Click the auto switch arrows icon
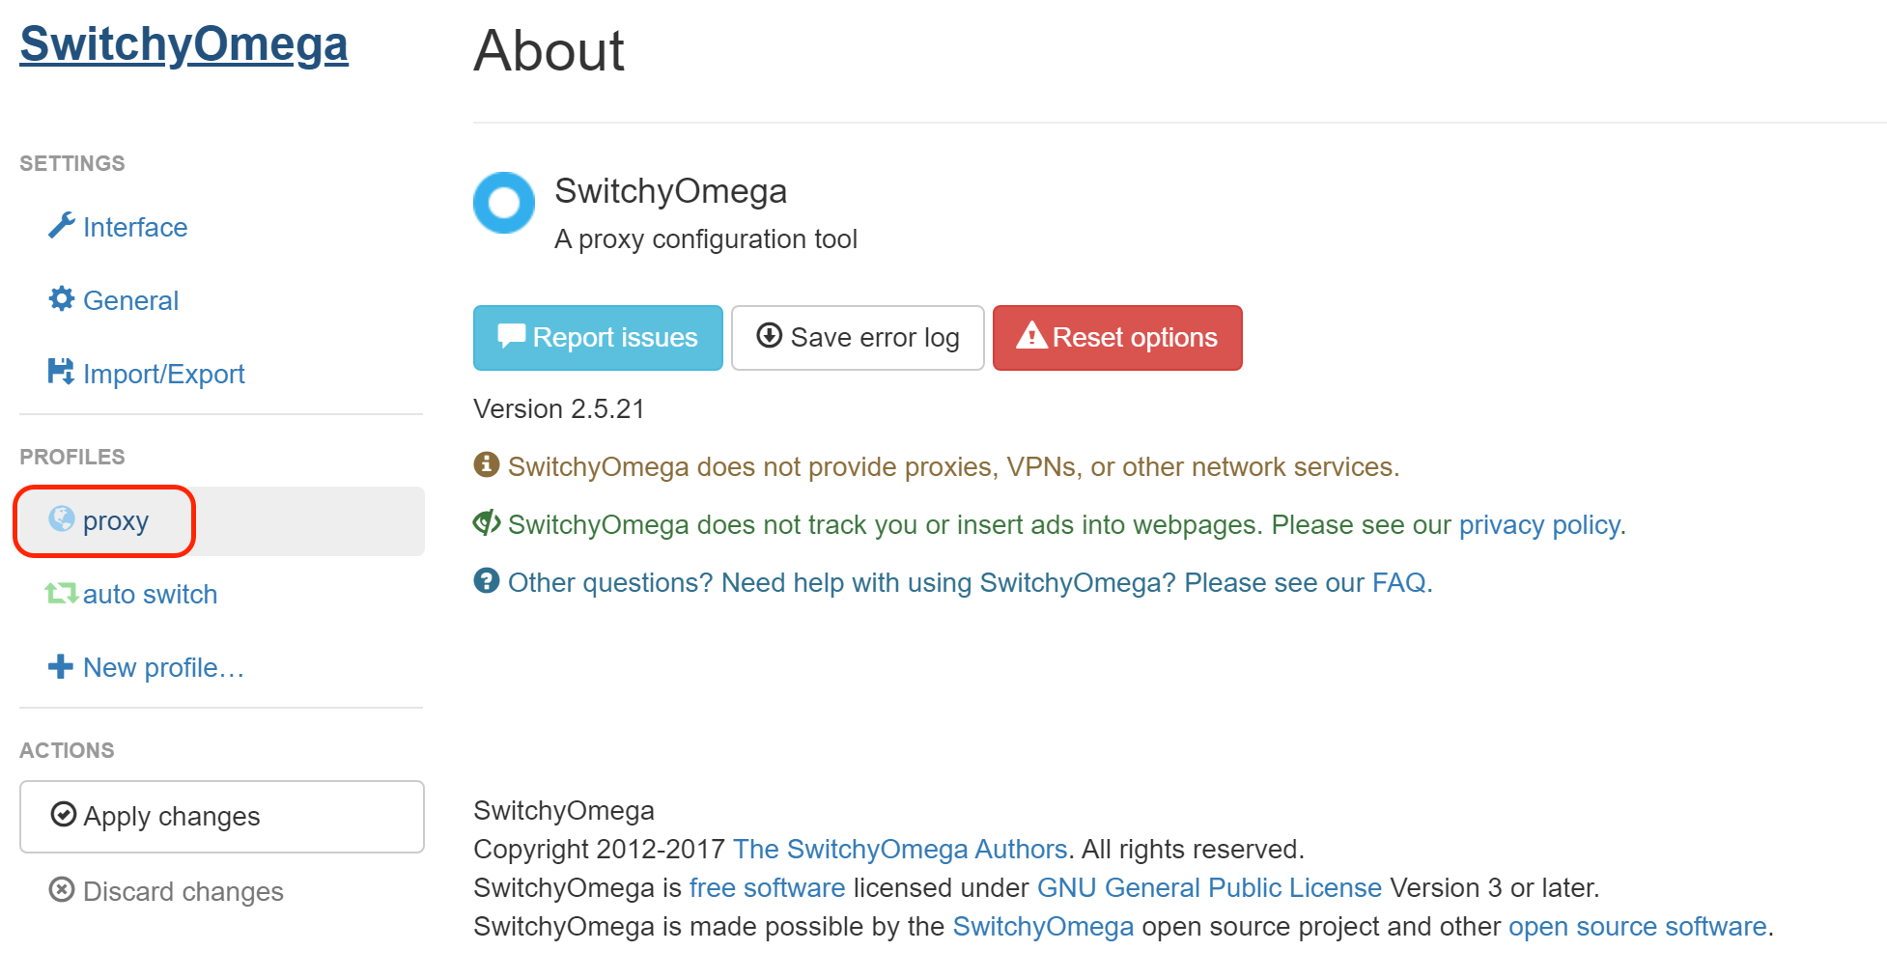 [61, 593]
